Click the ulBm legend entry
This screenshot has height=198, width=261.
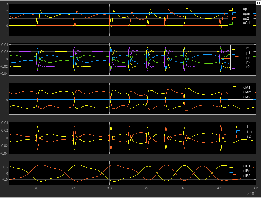click(247, 171)
